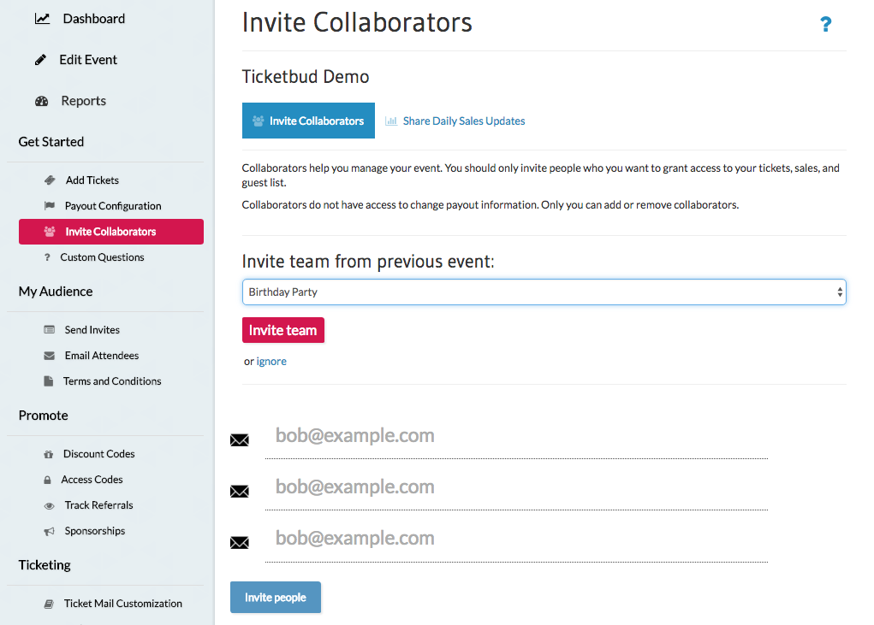Screen dimensions: 874x625
Task: Click the Get Started section heading
Action: [x=51, y=142]
